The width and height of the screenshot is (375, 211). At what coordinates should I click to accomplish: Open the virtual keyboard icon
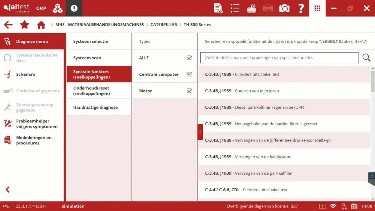(252, 8)
